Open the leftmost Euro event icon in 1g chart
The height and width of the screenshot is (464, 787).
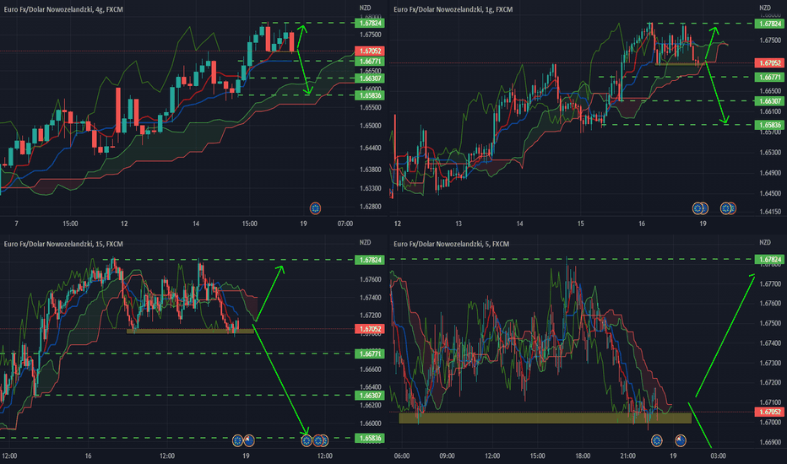click(x=697, y=208)
